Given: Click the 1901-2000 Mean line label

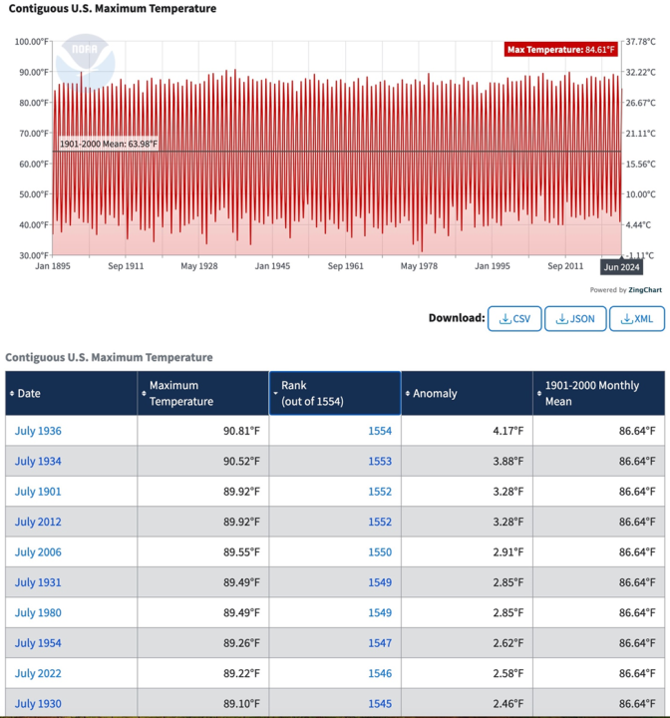Looking at the screenshot, I should pos(109,145).
